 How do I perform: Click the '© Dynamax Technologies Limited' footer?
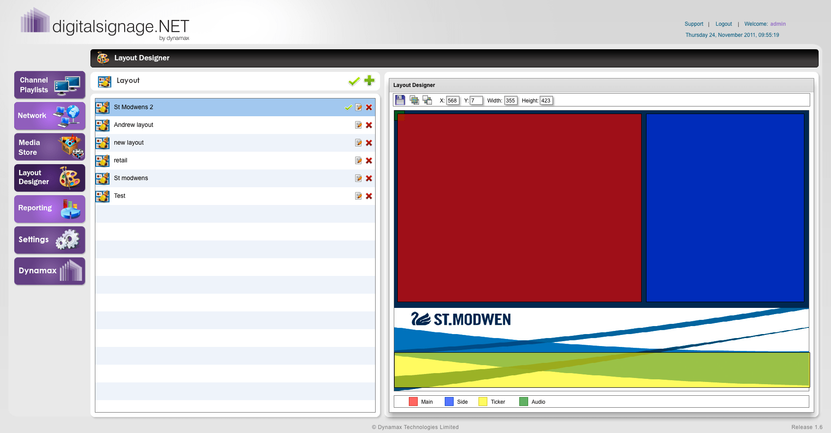coord(415,427)
